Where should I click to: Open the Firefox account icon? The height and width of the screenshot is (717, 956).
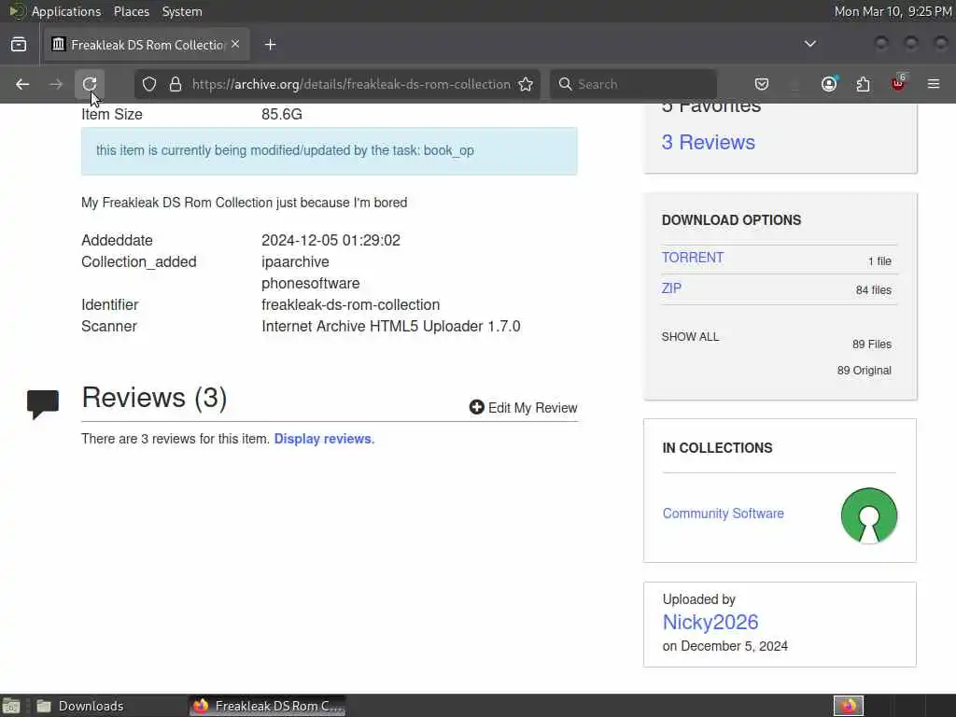(829, 84)
